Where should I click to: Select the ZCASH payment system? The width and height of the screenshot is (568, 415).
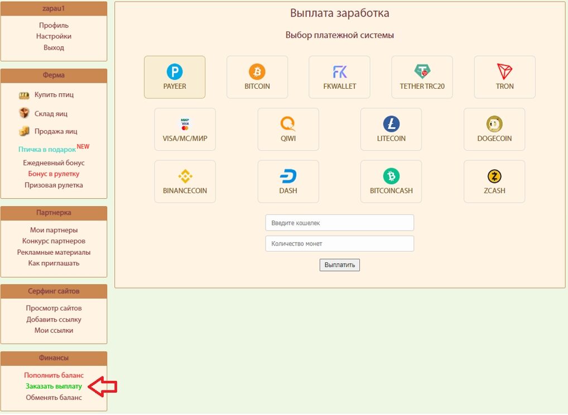494,182
